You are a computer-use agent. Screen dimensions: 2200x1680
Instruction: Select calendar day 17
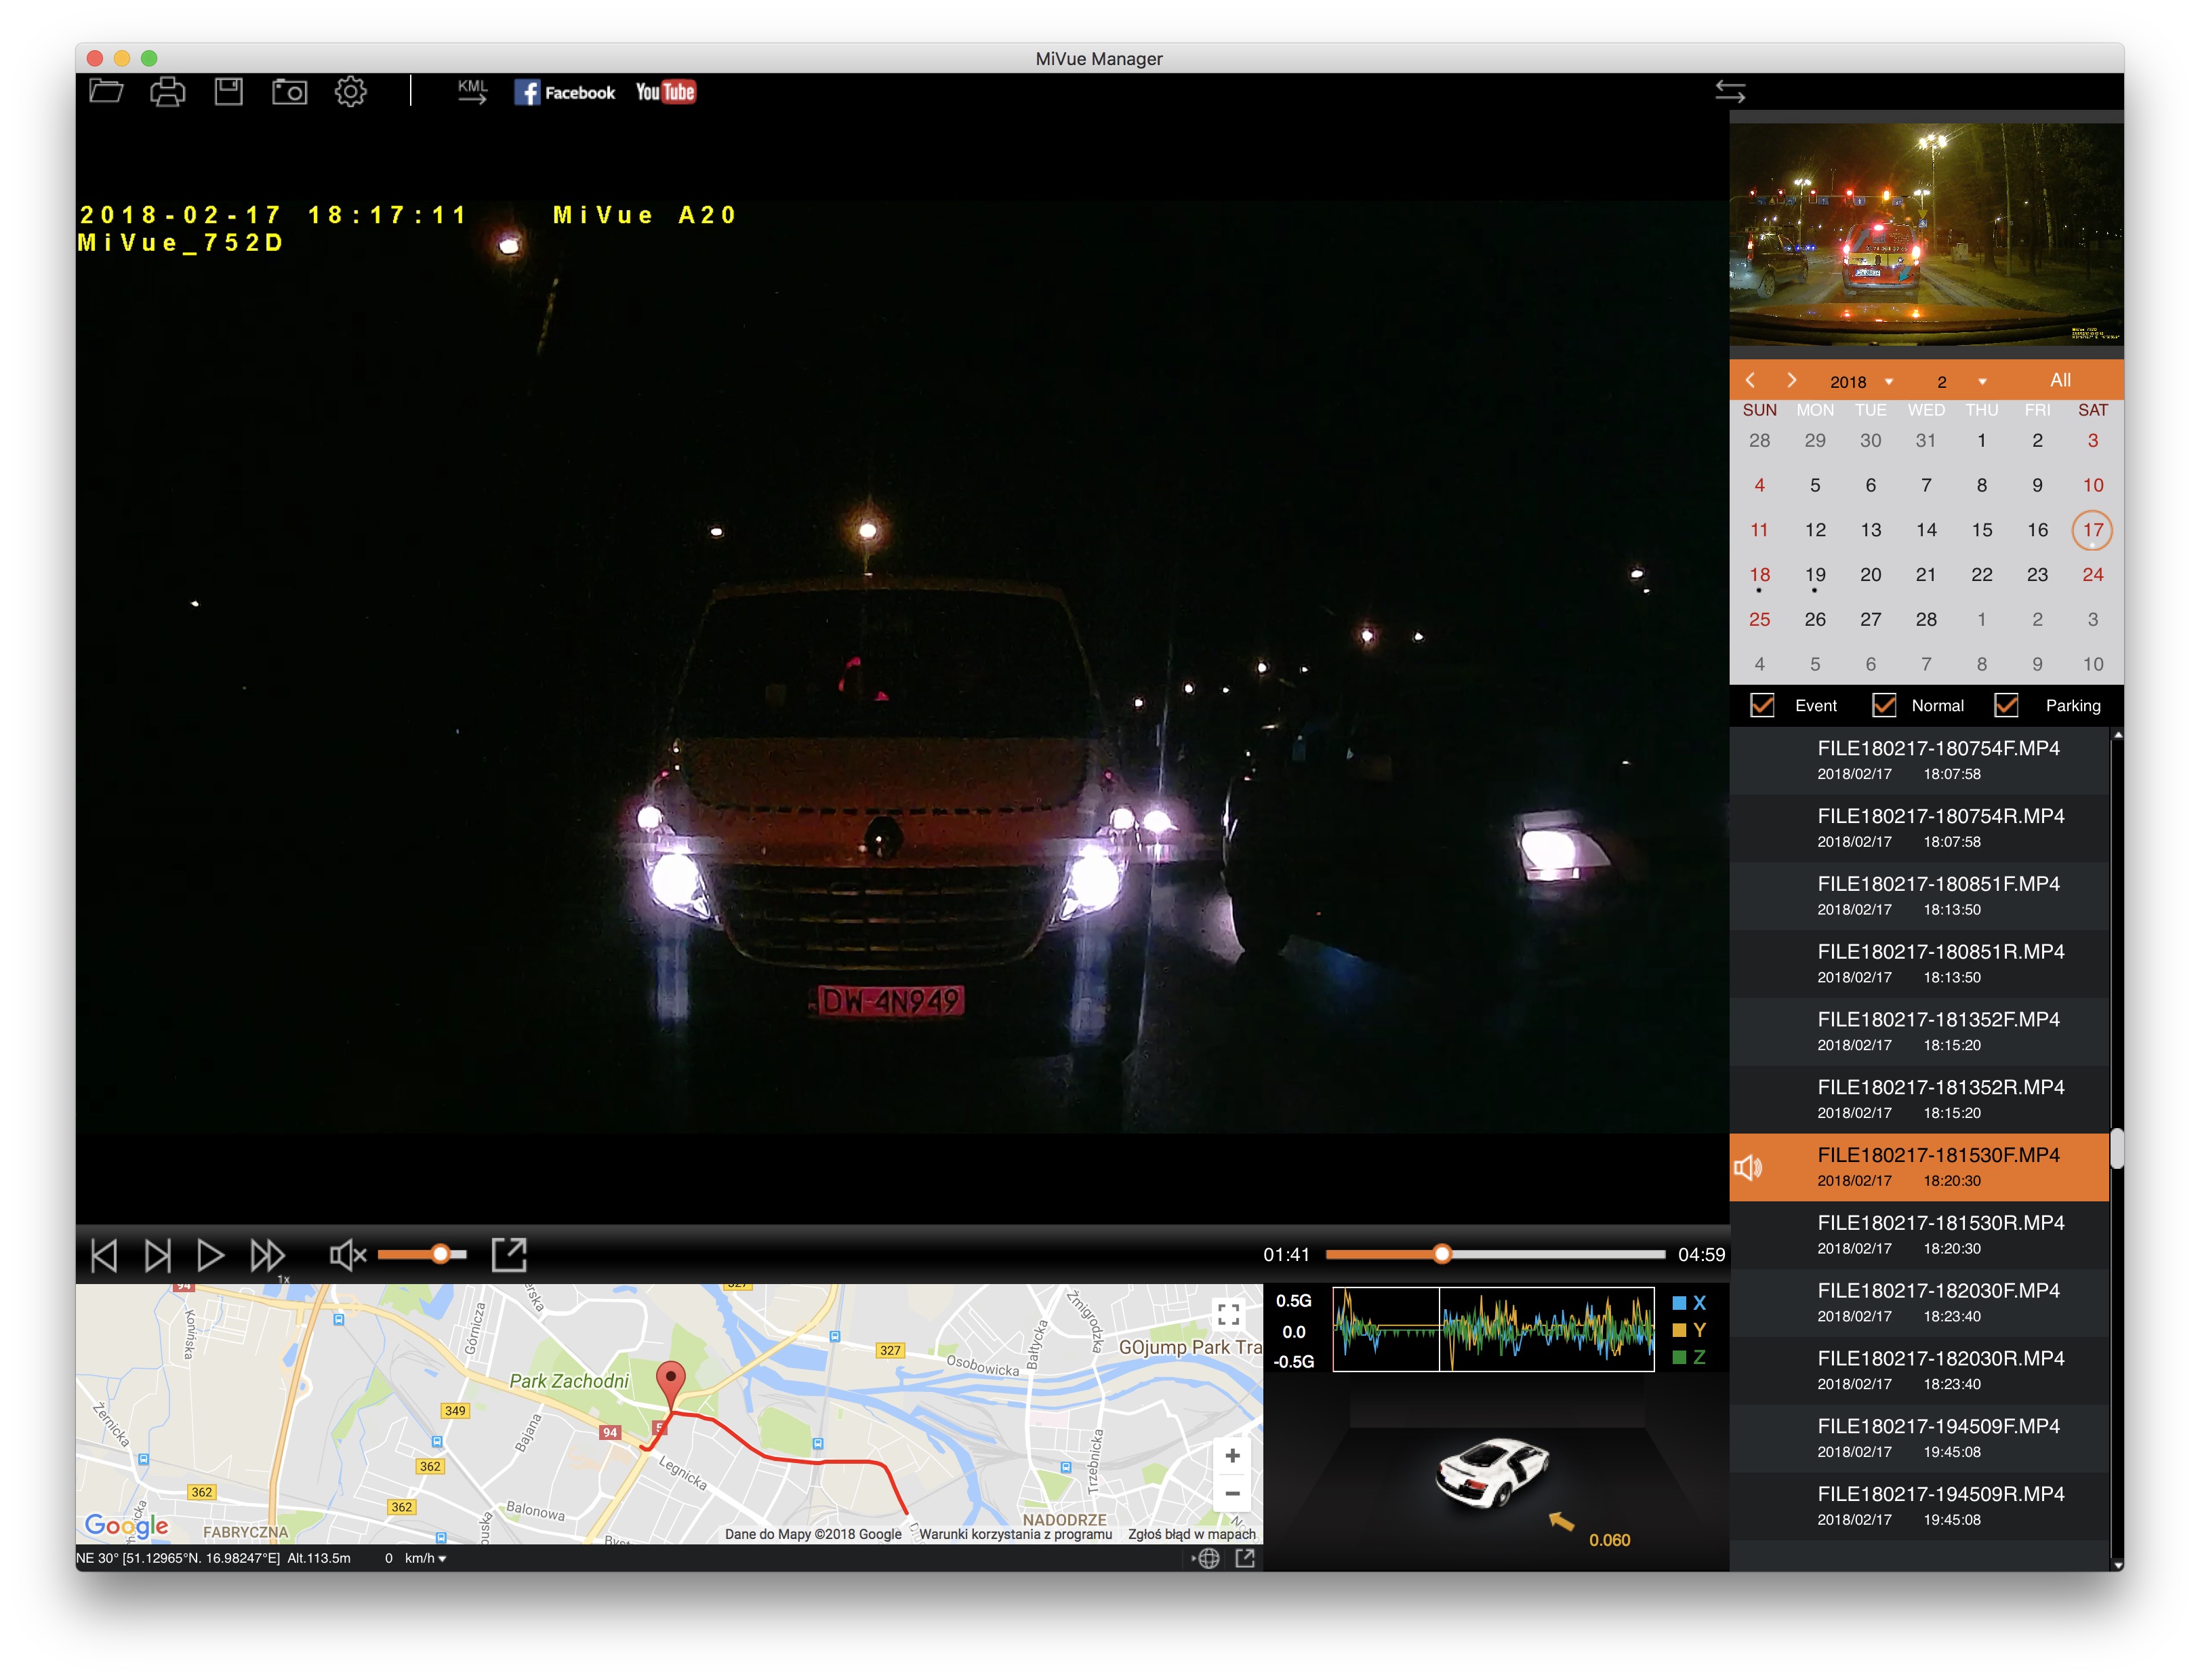coord(2092,530)
